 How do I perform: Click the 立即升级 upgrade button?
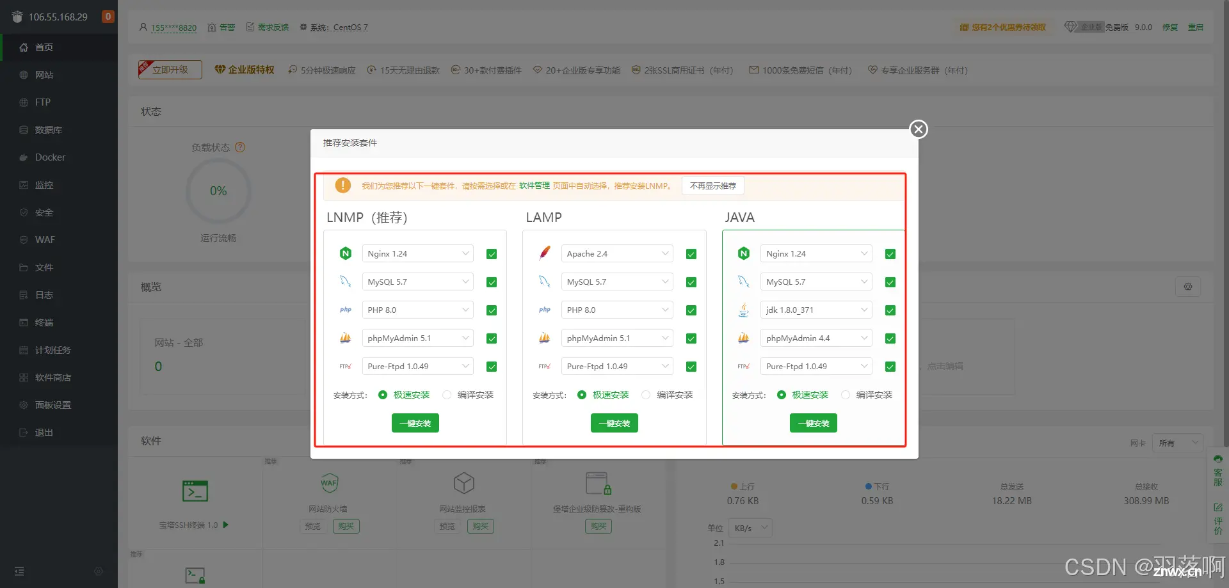pyautogui.click(x=170, y=70)
